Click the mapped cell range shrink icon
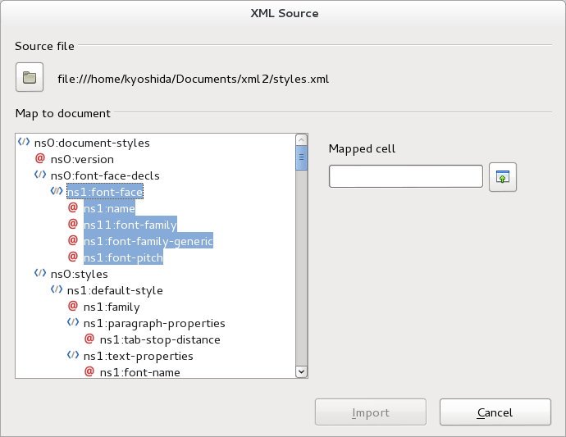The width and height of the screenshot is (566, 437). tap(502, 176)
